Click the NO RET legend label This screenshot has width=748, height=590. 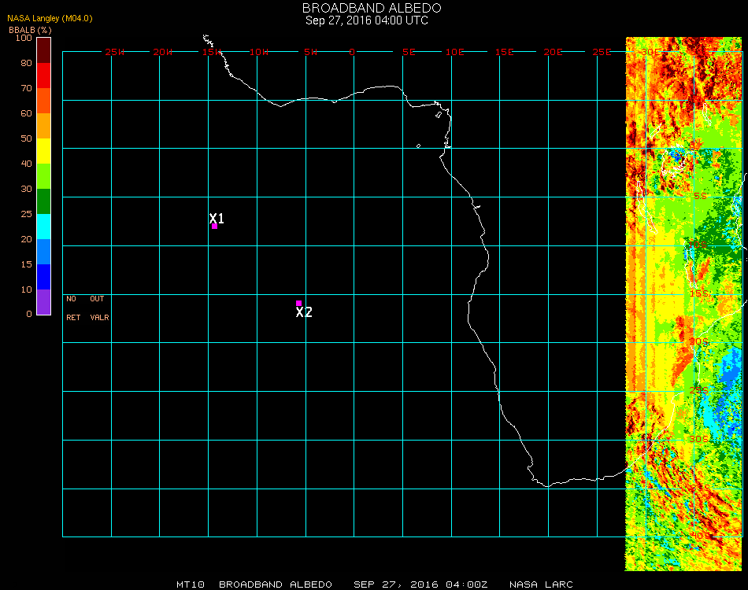pyautogui.click(x=72, y=308)
